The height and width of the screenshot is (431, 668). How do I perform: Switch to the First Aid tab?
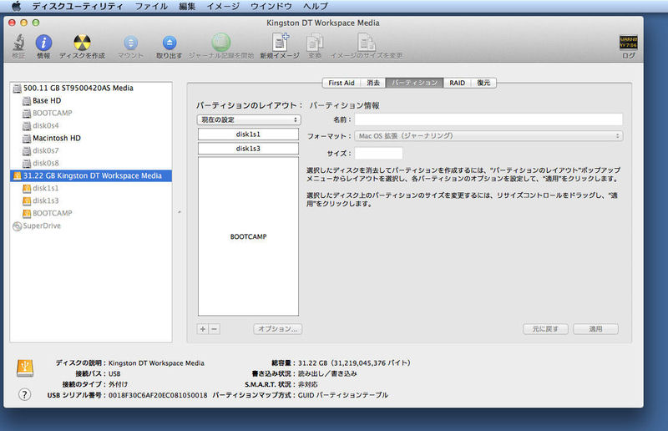342,83
